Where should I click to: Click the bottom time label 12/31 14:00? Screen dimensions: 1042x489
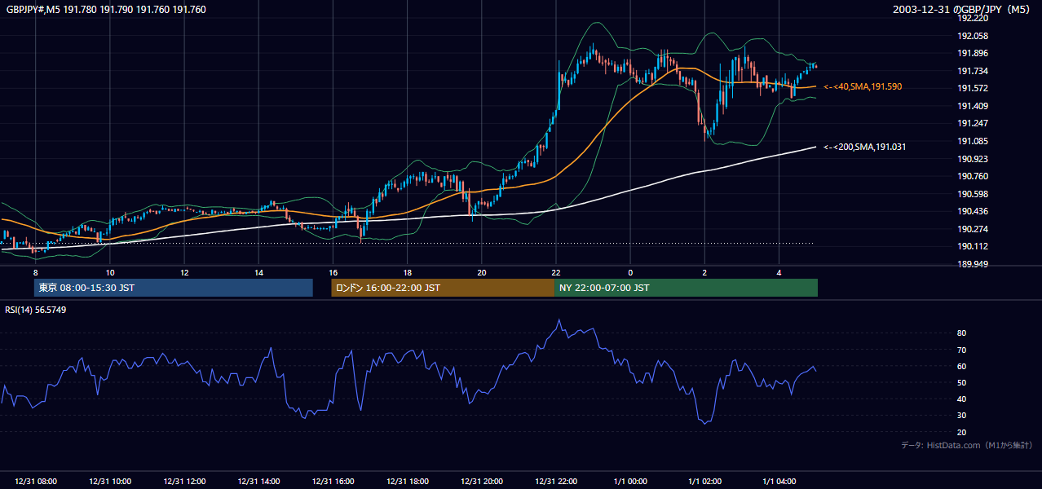[258, 482]
